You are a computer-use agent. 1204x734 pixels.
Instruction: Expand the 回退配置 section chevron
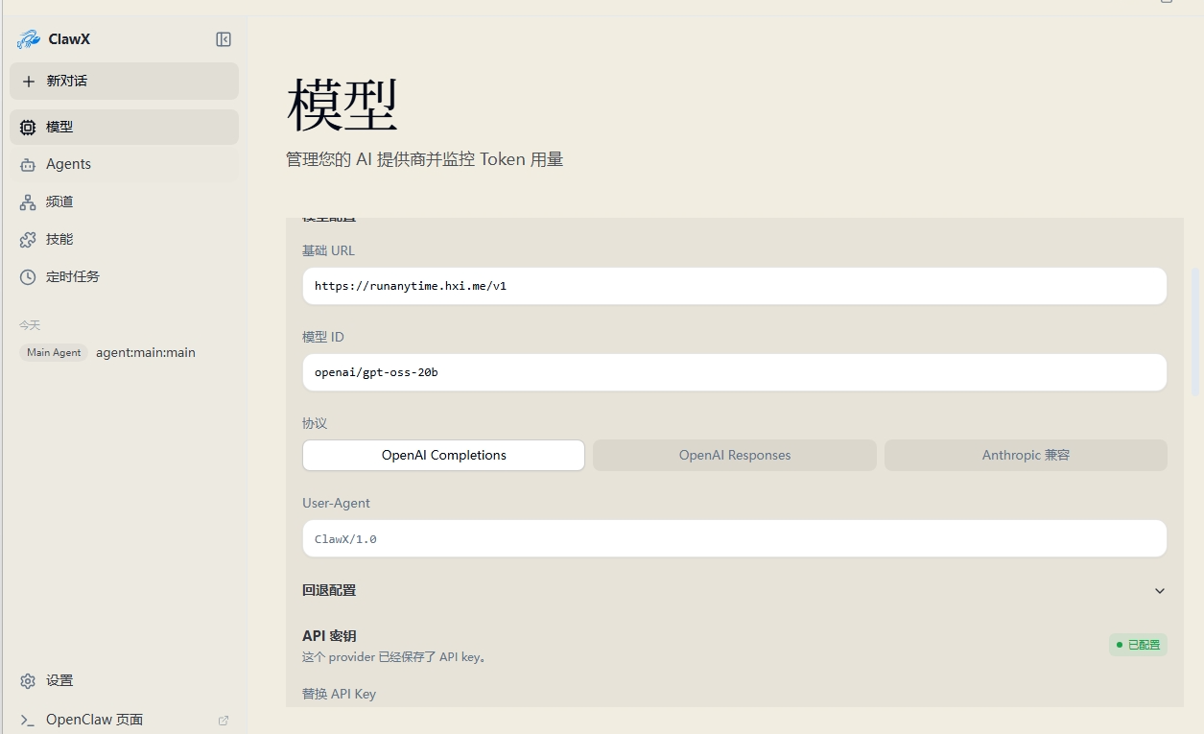pyautogui.click(x=1159, y=591)
